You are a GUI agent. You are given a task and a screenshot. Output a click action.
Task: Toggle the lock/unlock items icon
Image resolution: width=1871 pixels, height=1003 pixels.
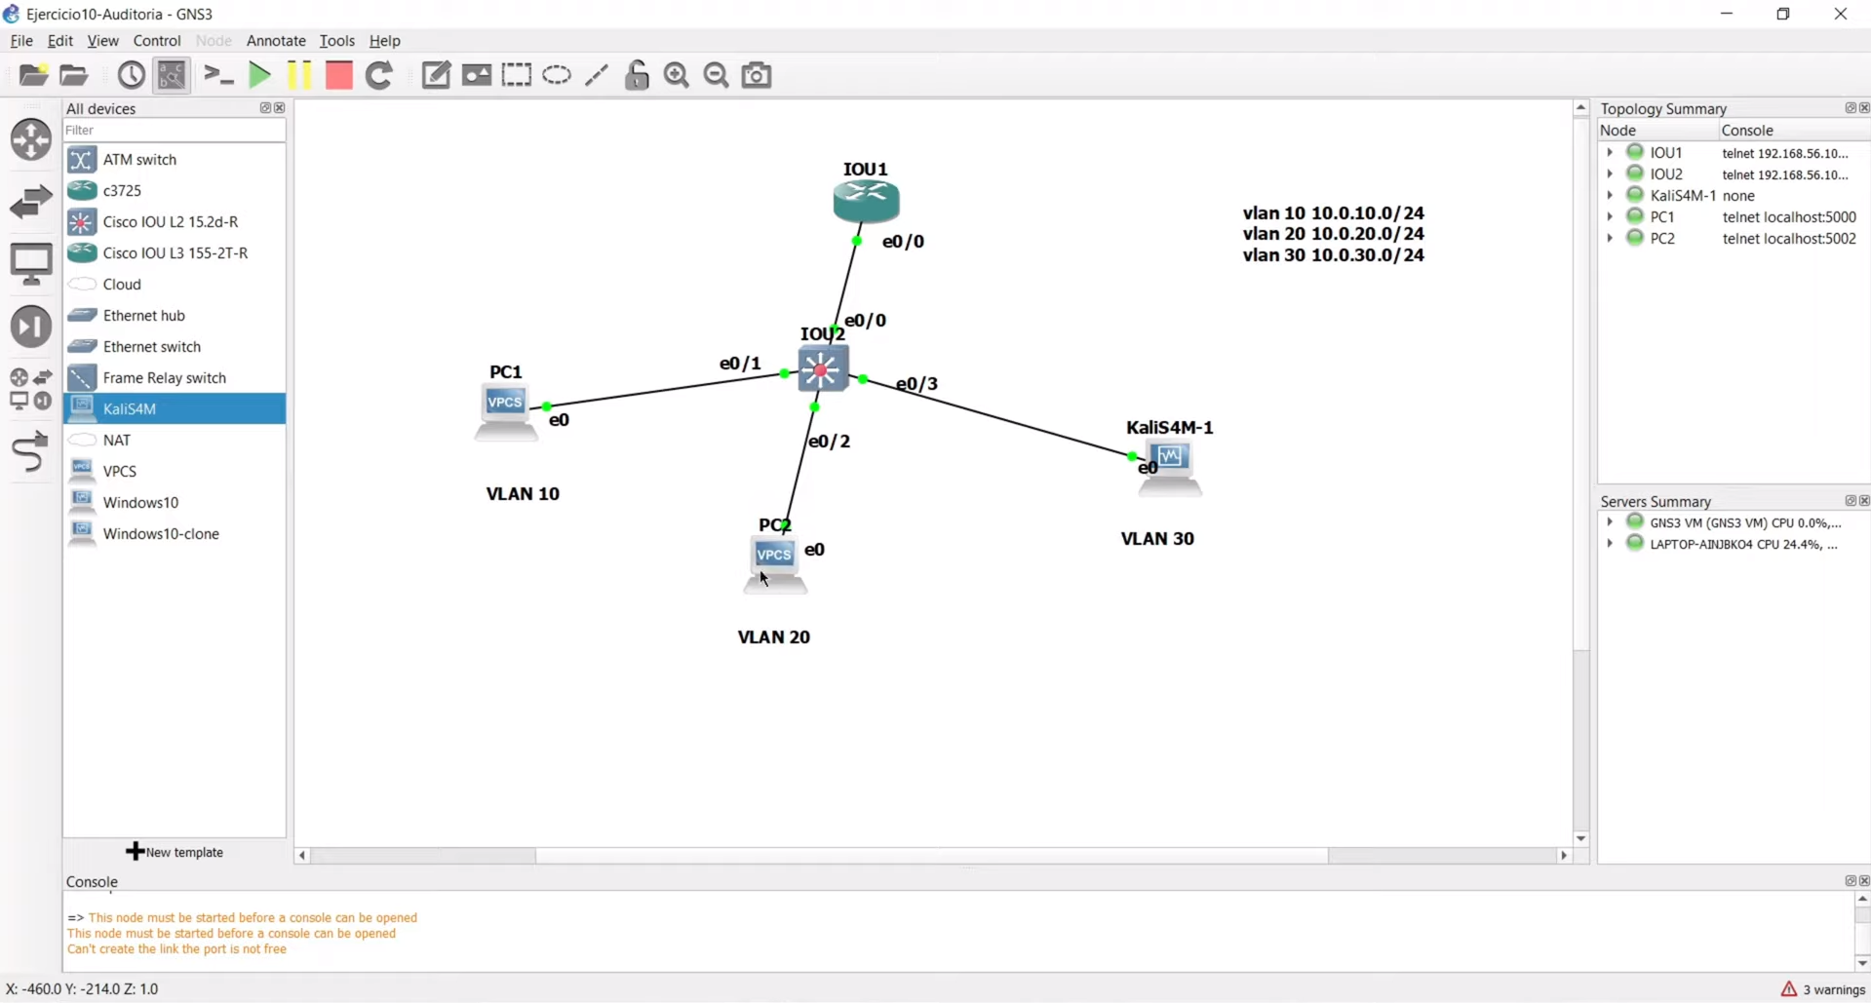point(637,75)
